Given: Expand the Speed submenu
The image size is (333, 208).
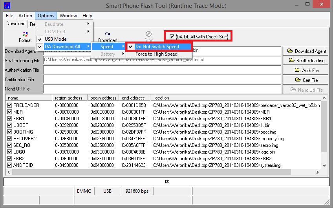Looking at the screenshot, I should pyautogui.click(x=108, y=47).
